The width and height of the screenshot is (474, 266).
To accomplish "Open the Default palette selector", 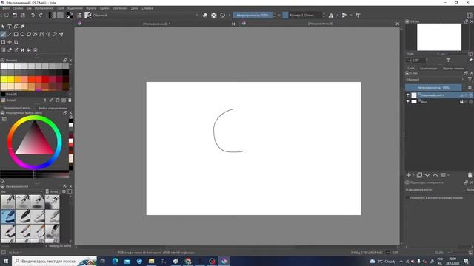I will pos(3,100).
